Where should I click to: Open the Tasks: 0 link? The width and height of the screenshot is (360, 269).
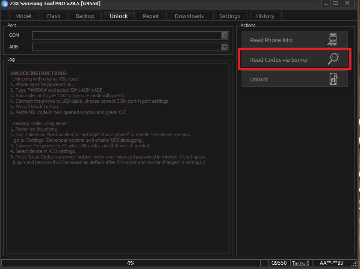(301, 263)
